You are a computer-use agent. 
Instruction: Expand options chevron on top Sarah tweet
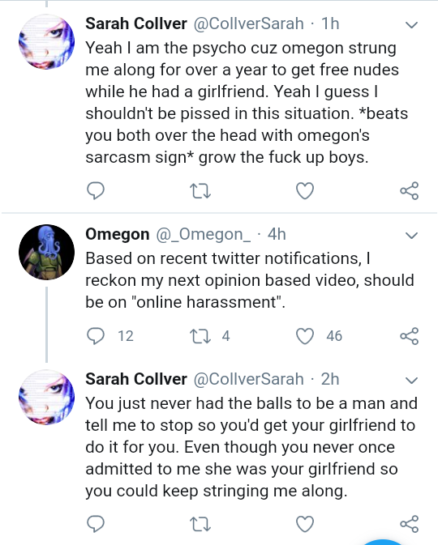point(411,24)
